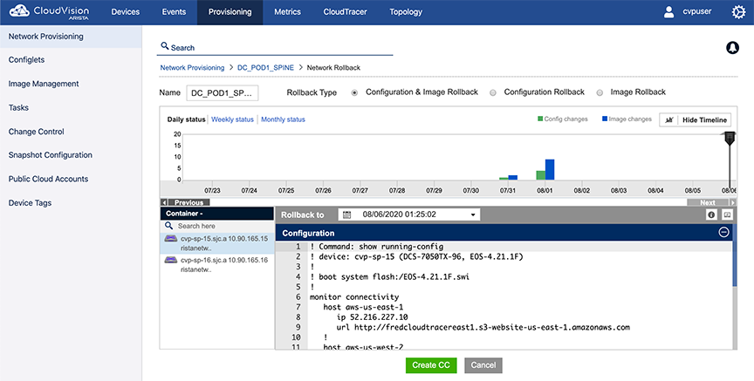Viewport: 754px width, 381px height.
Task: Click the Previous left arrow icon
Action: [x=164, y=202]
